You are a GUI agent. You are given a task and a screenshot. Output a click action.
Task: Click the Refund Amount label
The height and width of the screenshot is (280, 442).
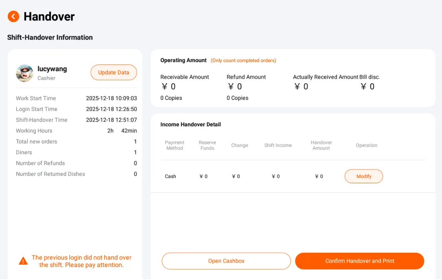(246, 77)
